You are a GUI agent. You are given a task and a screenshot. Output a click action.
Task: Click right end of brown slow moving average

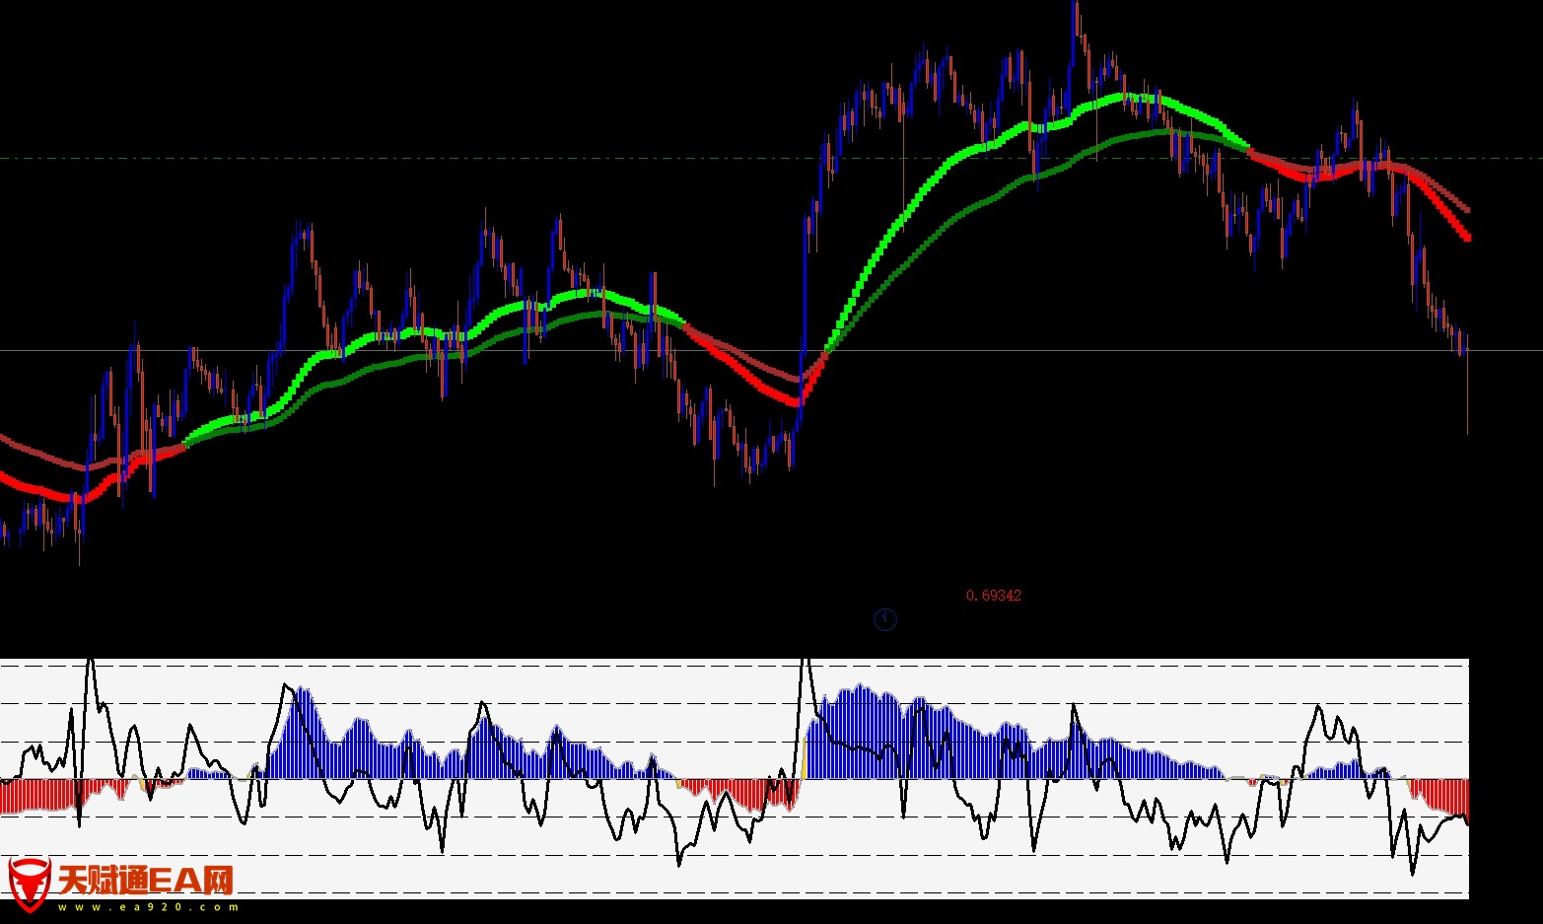1465,209
